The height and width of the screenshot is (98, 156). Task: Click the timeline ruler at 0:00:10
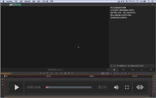[x=48, y=76]
